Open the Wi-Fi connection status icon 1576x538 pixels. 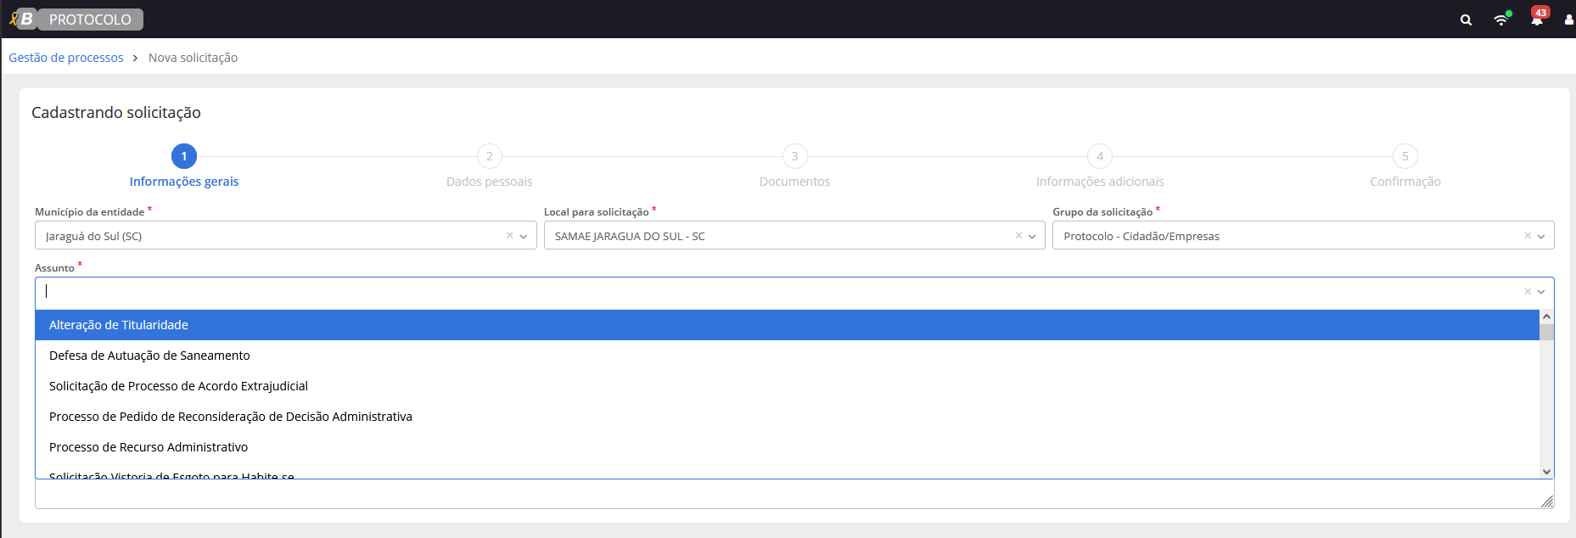click(x=1501, y=20)
